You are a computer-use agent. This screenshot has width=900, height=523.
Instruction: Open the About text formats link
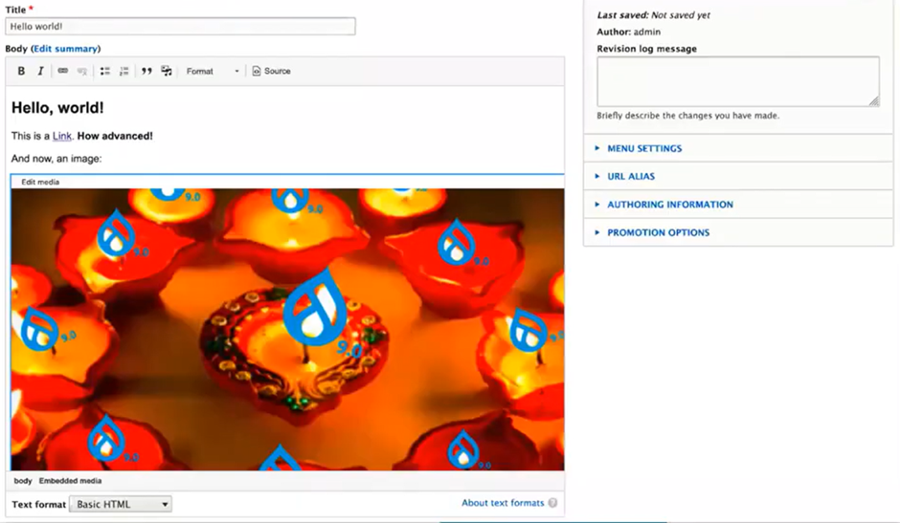tap(503, 503)
